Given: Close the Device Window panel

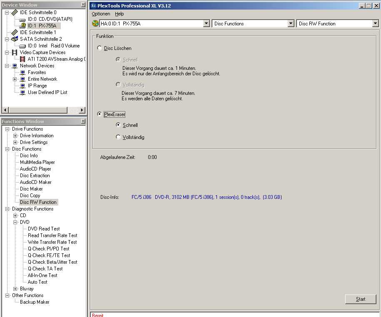Looking at the screenshot, I should coord(83,5).
